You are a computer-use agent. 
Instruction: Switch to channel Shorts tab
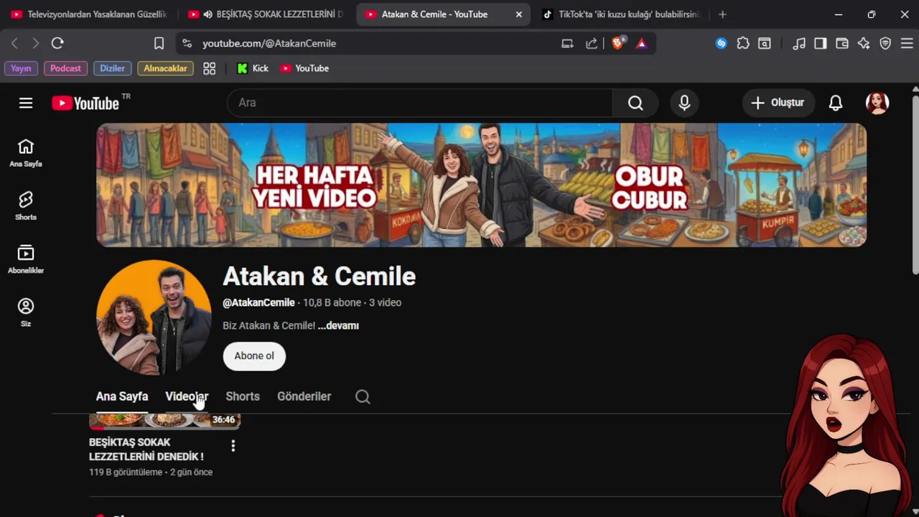pyautogui.click(x=243, y=396)
